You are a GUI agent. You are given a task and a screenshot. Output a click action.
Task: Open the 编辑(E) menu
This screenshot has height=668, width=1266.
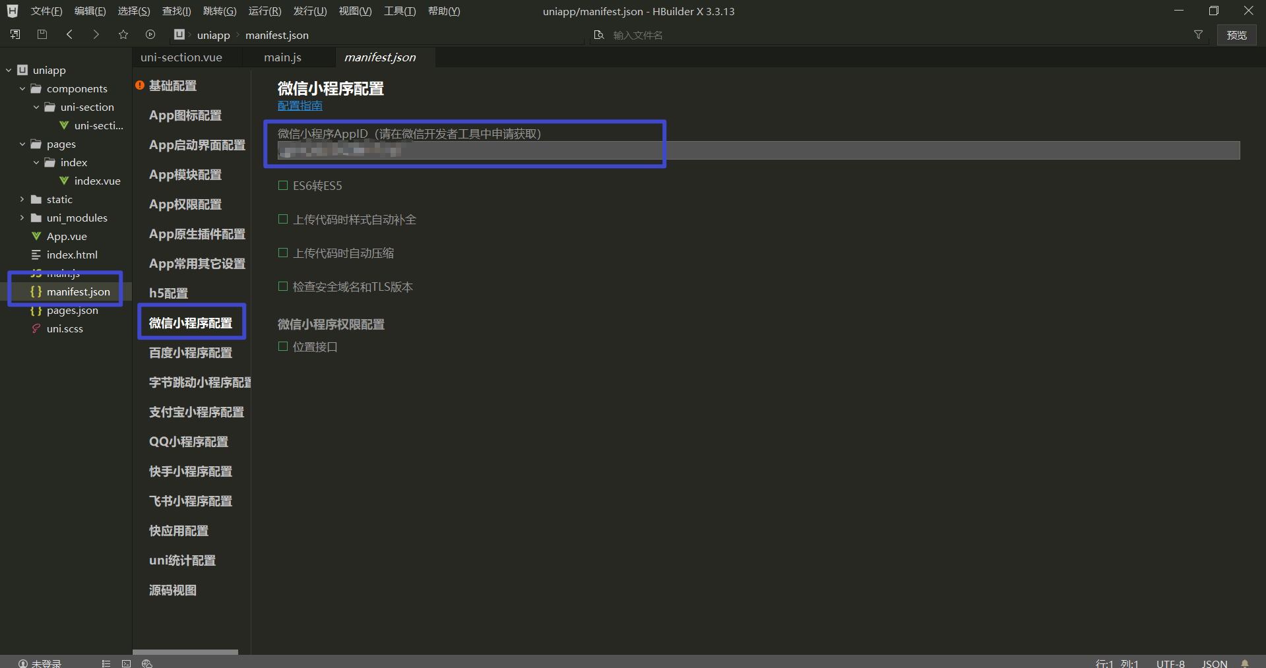tap(90, 11)
